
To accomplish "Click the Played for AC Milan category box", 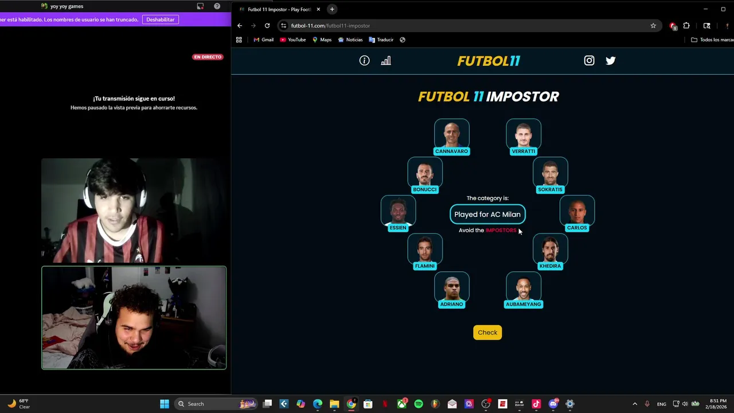I will click(487, 214).
